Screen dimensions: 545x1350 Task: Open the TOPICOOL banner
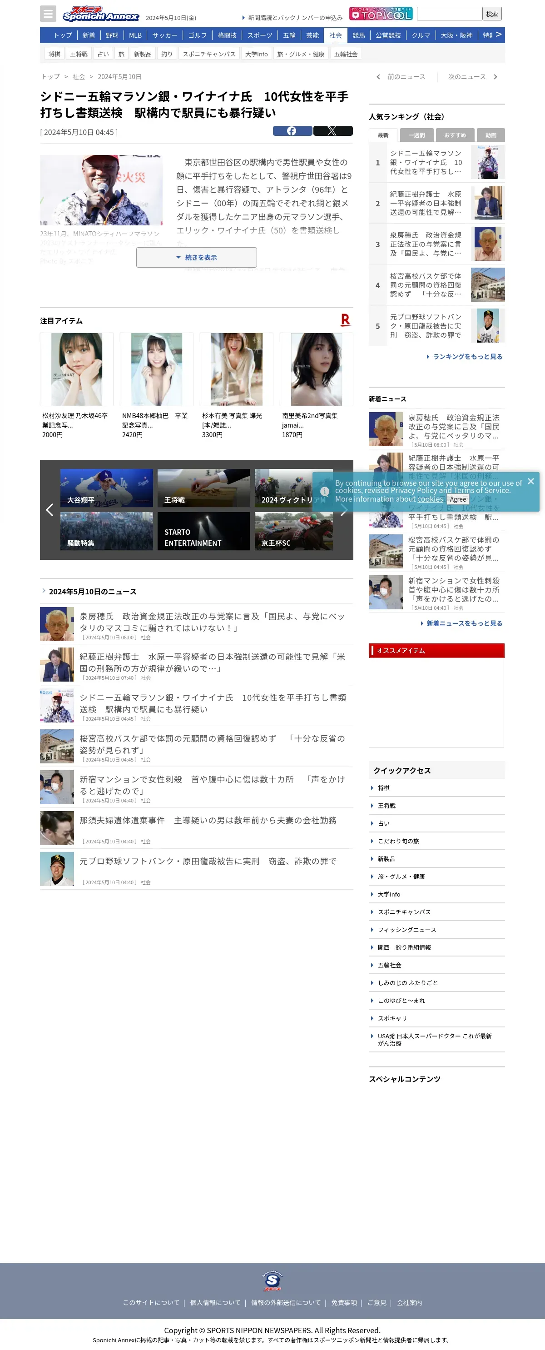tap(381, 14)
